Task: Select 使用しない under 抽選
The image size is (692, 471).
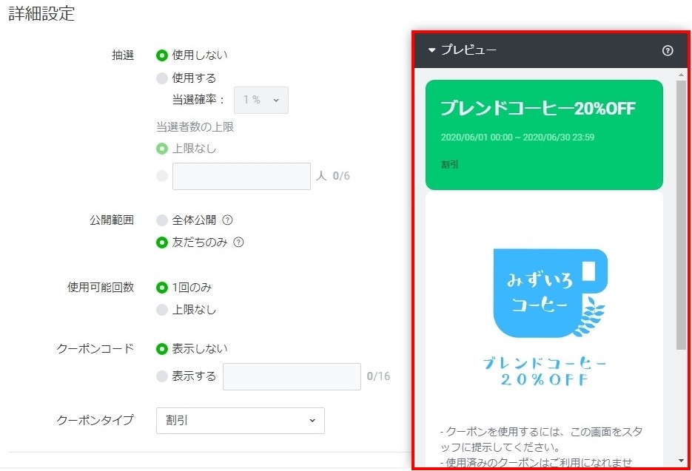Action: tap(161, 54)
